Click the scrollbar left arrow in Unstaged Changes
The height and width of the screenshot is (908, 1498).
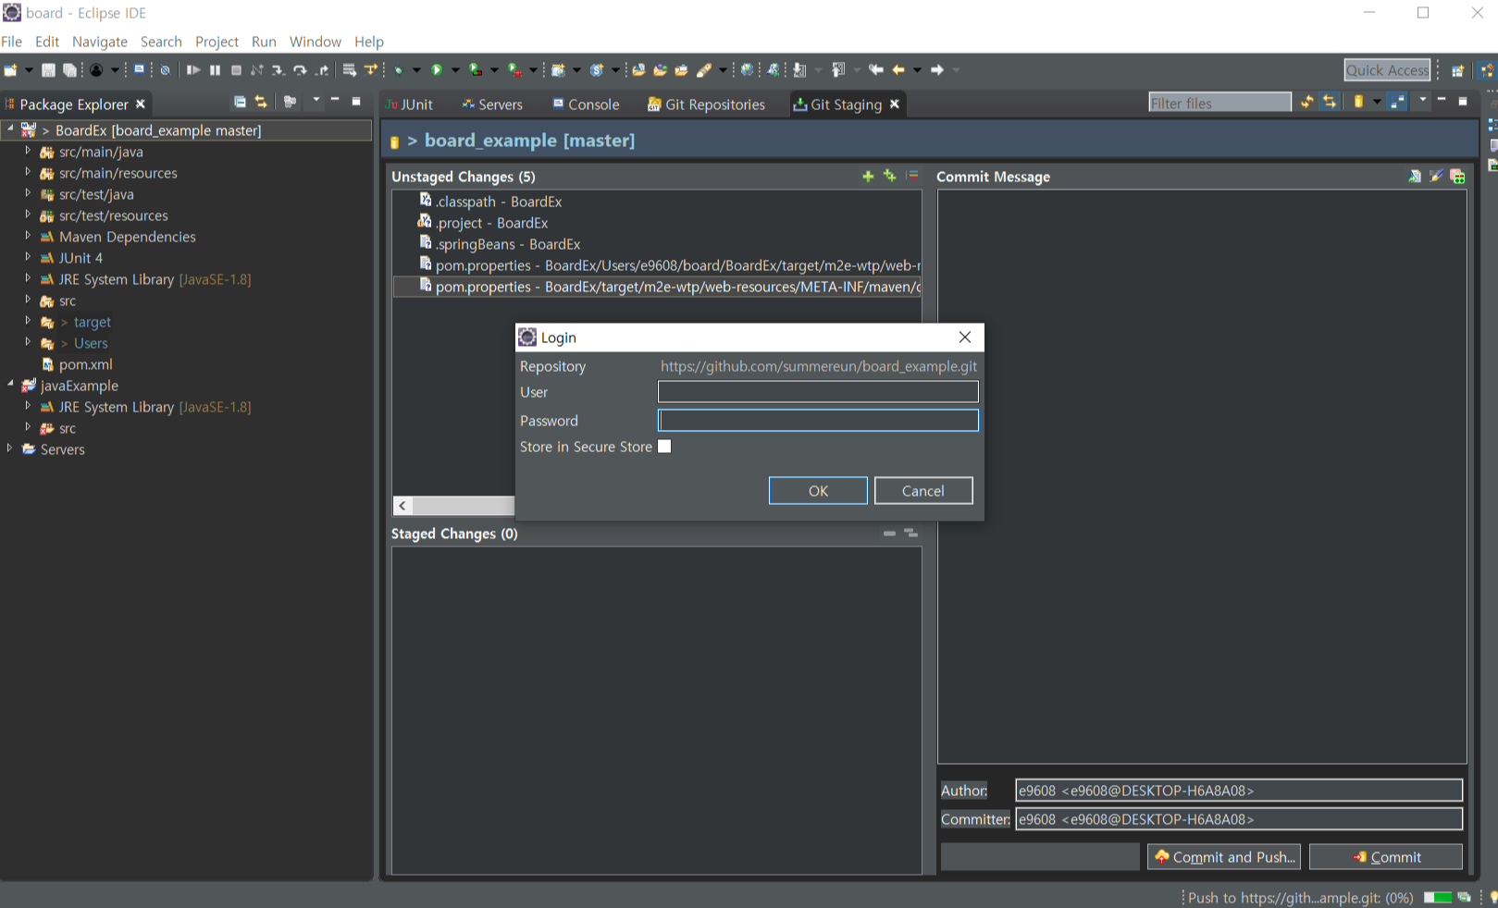402,506
